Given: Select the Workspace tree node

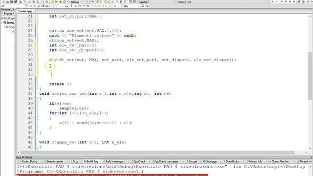Looking at the screenshot, I should pyautogui.click(x=8, y=18).
